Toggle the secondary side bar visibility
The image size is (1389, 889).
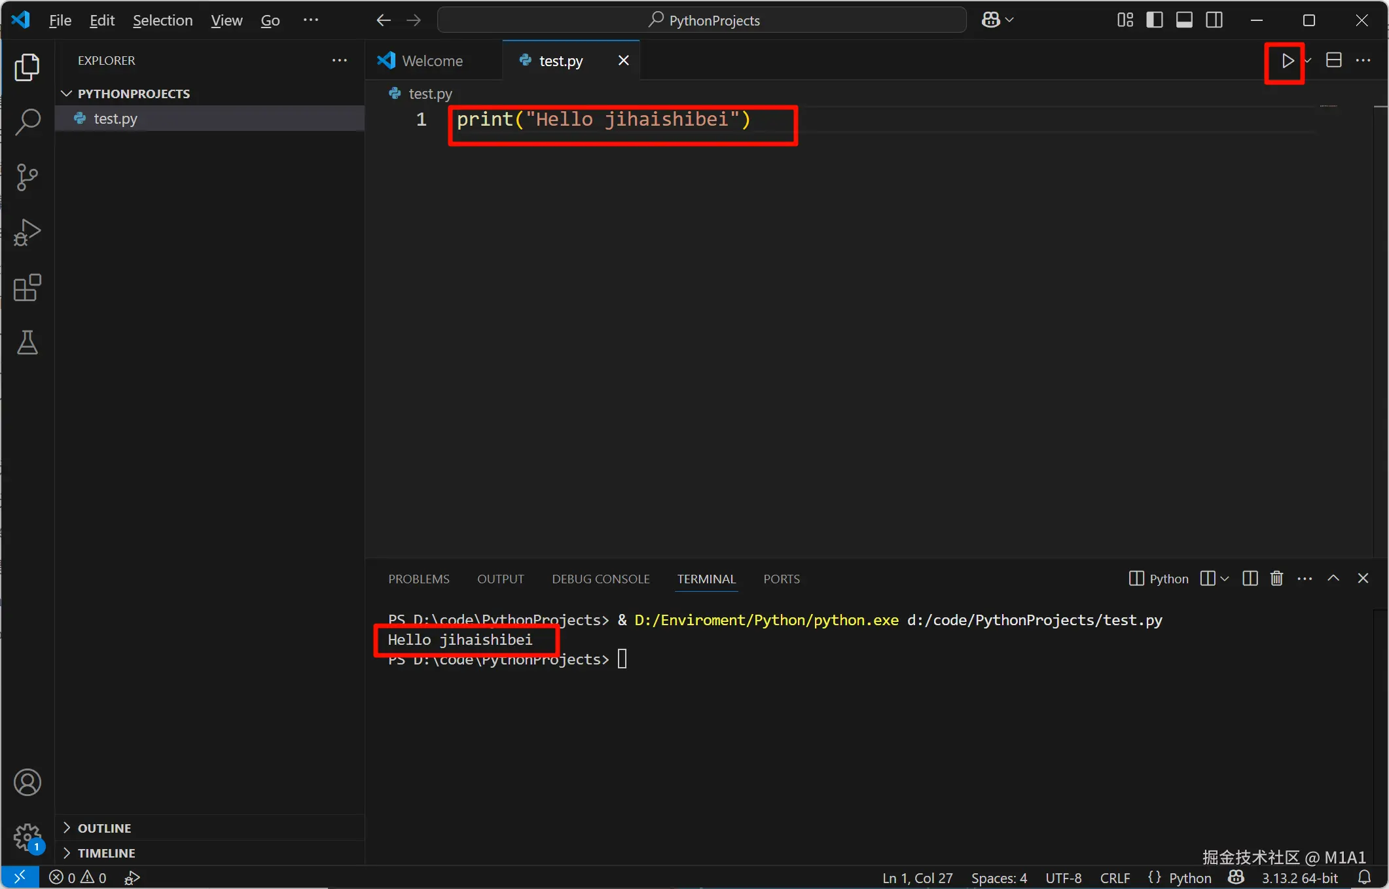tap(1214, 20)
